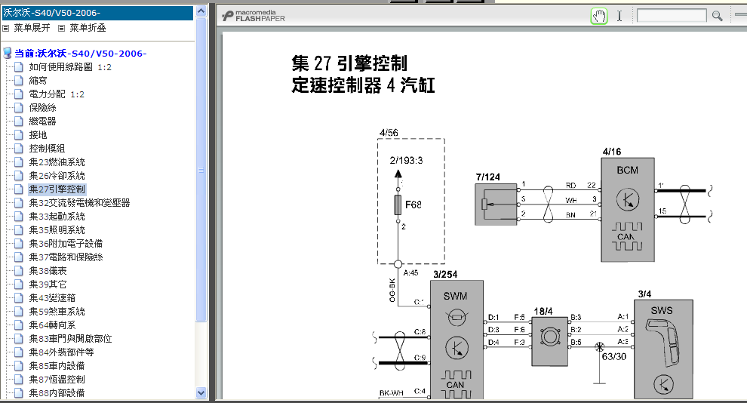The image size is (747, 403).
Task: Click the FlashPaper search text field
Action: [672, 16]
